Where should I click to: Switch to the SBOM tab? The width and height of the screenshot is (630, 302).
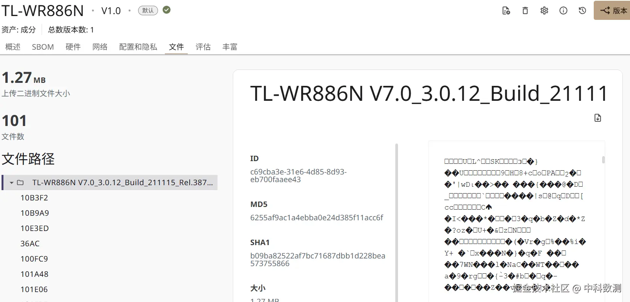pyautogui.click(x=43, y=47)
